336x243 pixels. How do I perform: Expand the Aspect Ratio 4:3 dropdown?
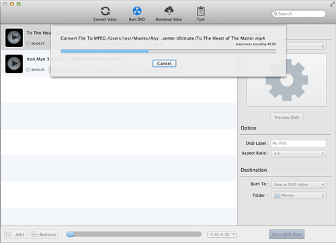[298, 154]
